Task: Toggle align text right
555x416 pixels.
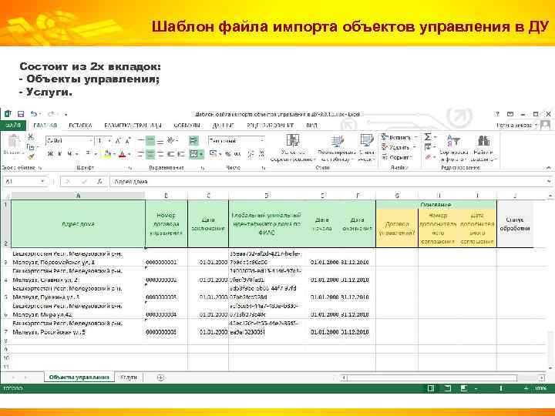Action: (x=160, y=154)
